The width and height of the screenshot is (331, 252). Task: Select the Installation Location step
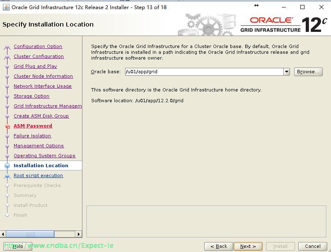tap(41, 166)
